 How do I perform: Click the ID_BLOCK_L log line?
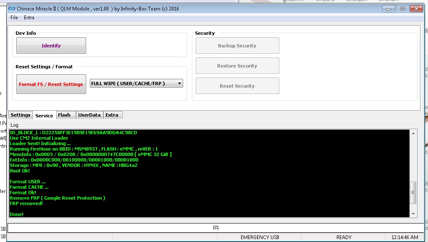click(74, 133)
